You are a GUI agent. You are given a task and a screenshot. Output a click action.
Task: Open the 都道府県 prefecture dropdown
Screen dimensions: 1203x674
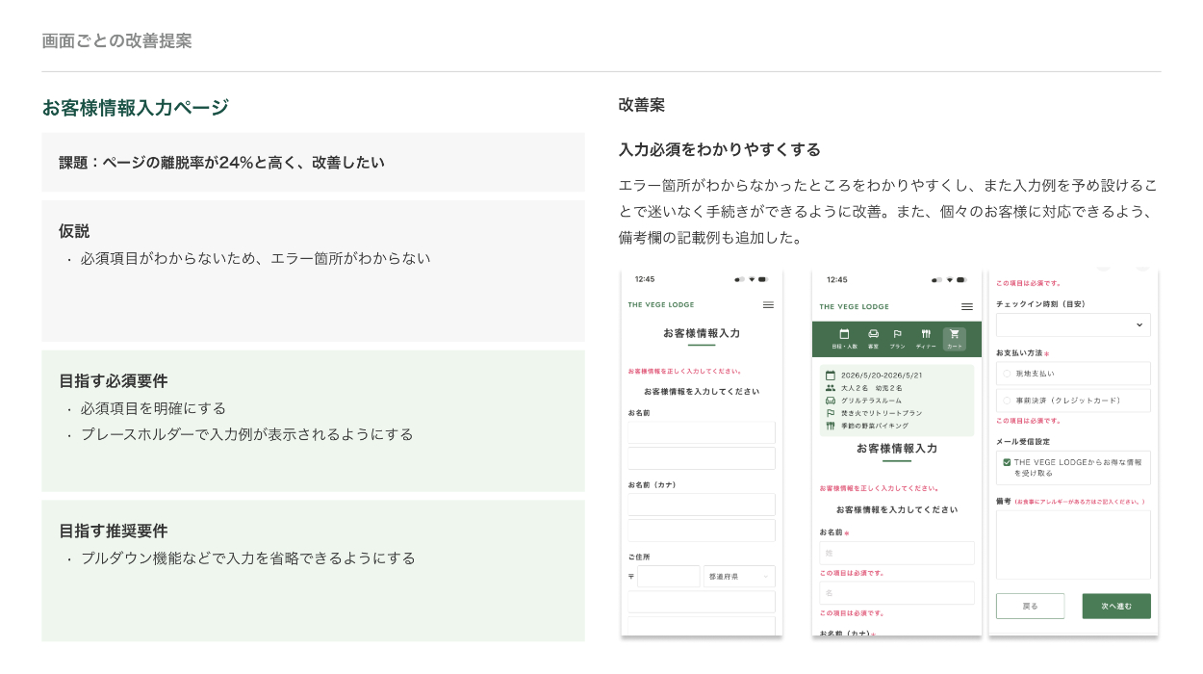(x=739, y=577)
